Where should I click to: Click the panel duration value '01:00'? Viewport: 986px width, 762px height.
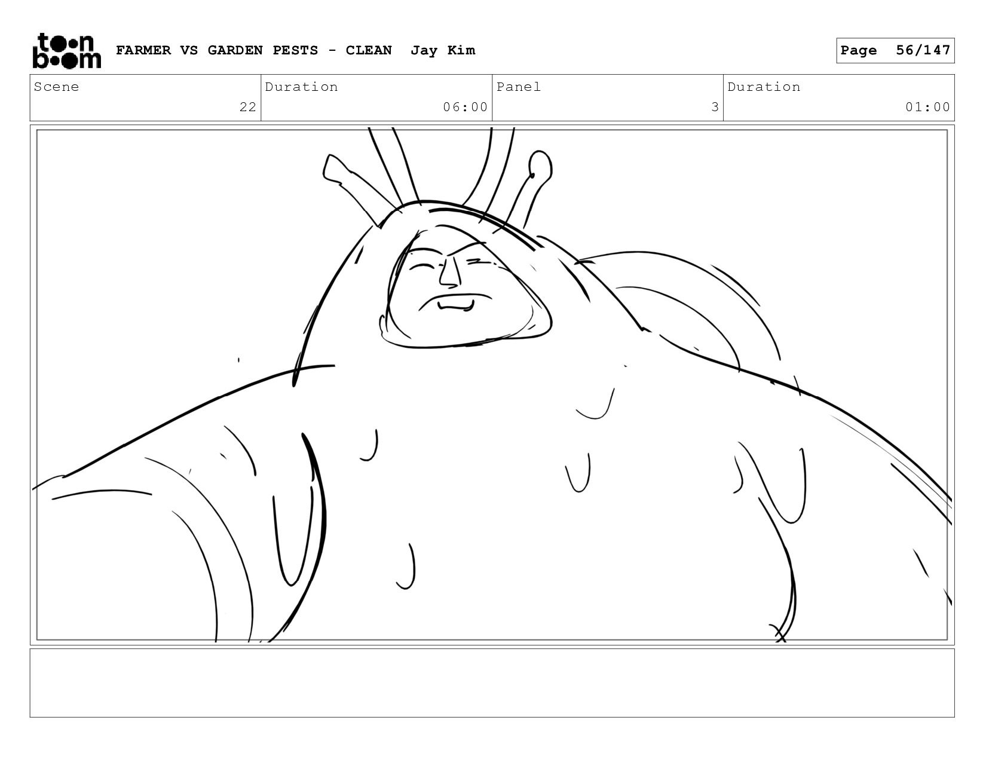click(928, 107)
